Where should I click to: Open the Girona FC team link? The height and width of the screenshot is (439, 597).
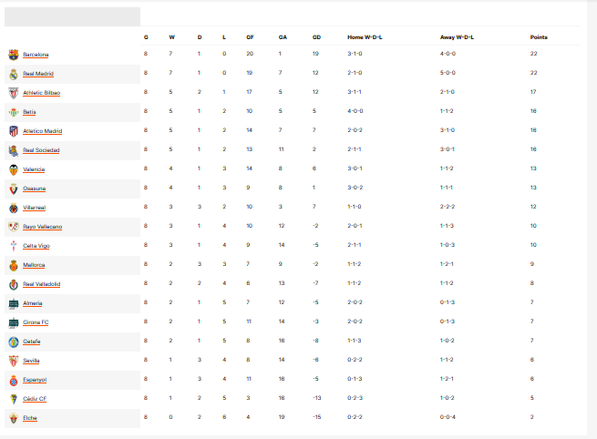pos(36,322)
